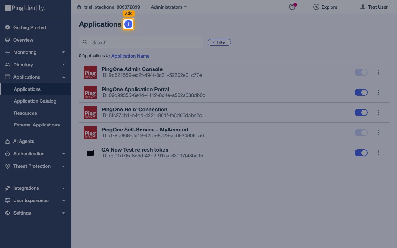Expand the Authentication menu arrow
The image size is (397, 248).
(64, 154)
